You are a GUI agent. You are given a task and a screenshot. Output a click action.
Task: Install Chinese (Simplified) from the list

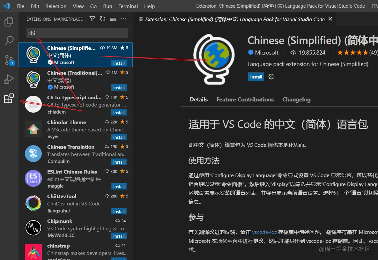tap(119, 63)
